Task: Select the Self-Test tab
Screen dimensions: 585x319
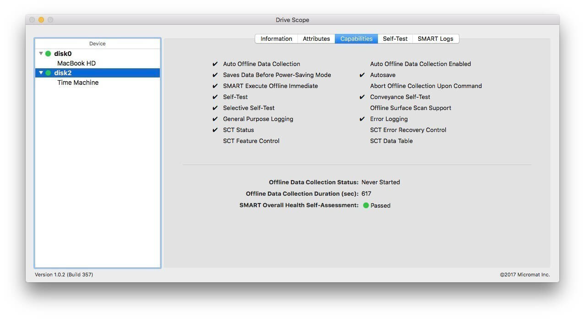Action: [395, 39]
